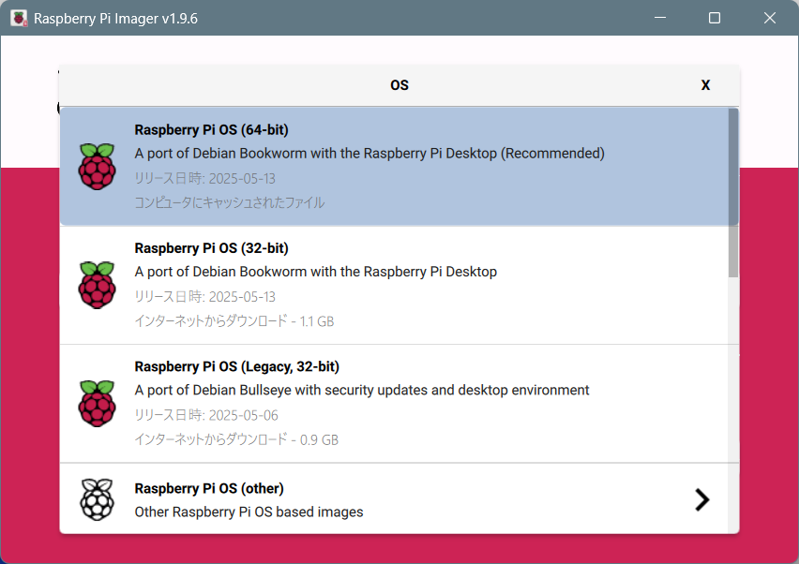Close the OS dialog with the X button

[705, 85]
